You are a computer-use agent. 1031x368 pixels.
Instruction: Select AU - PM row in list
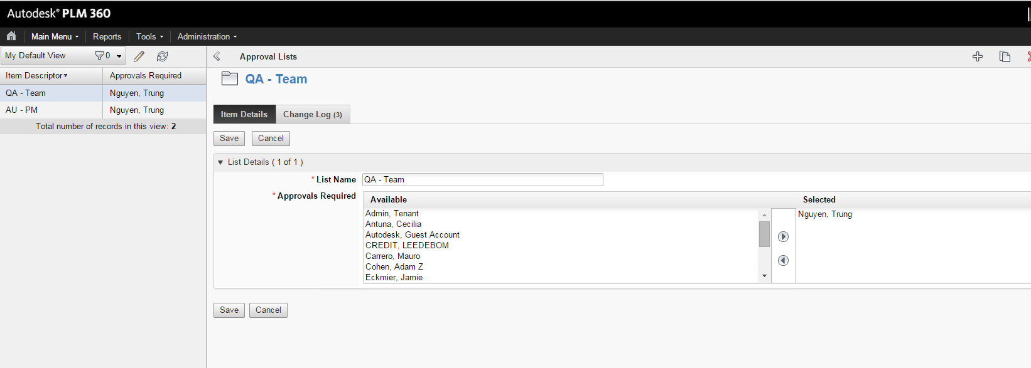103,110
